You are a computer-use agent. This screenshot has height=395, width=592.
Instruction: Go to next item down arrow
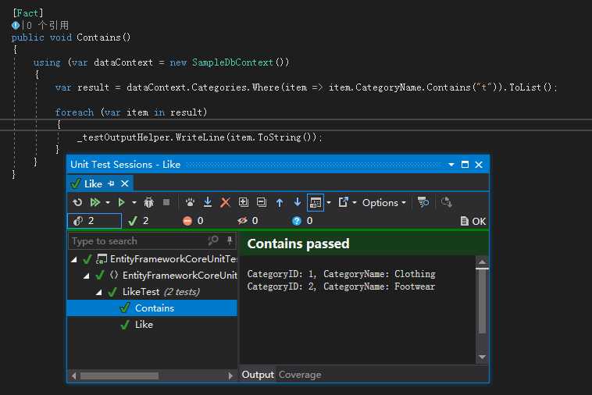298,202
